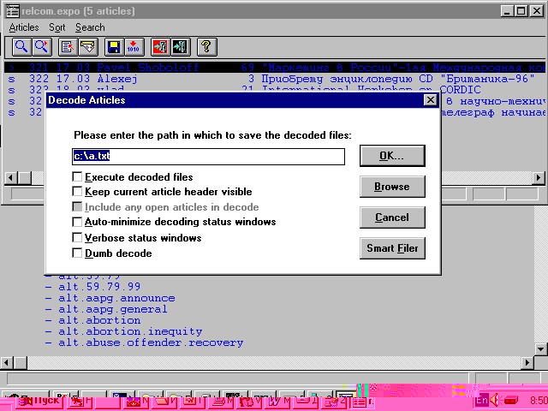Viewport: 548px width, 411px height.
Task: Open the Search menu
Action: 90,27
